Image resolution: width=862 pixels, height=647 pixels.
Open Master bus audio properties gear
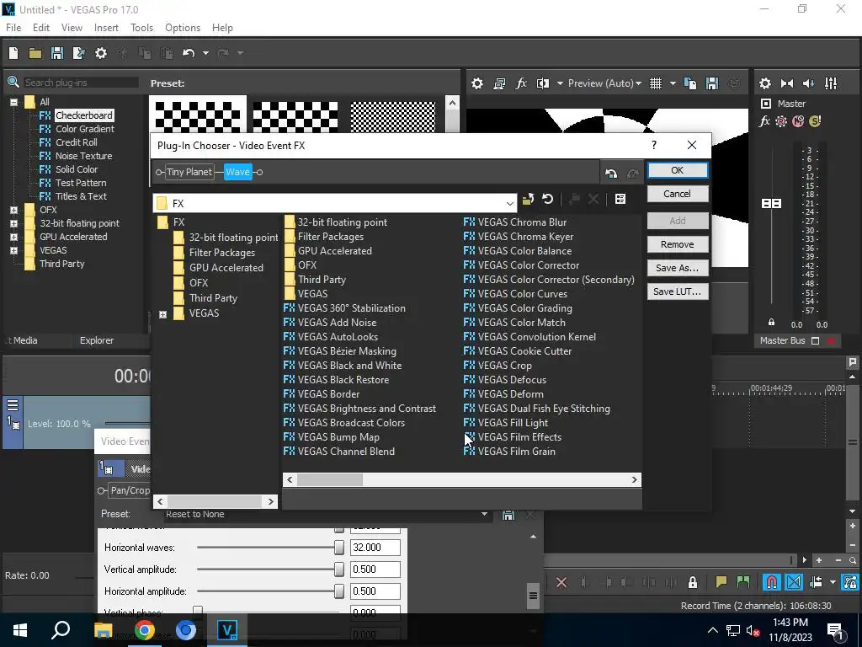point(765,83)
